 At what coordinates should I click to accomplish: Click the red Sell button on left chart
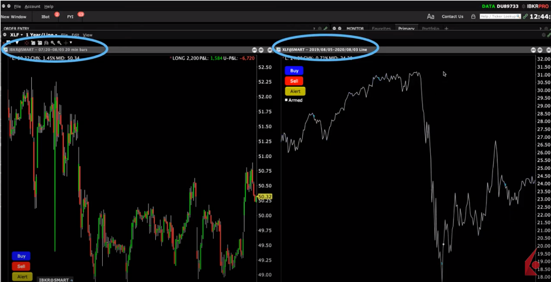(x=21, y=266)
